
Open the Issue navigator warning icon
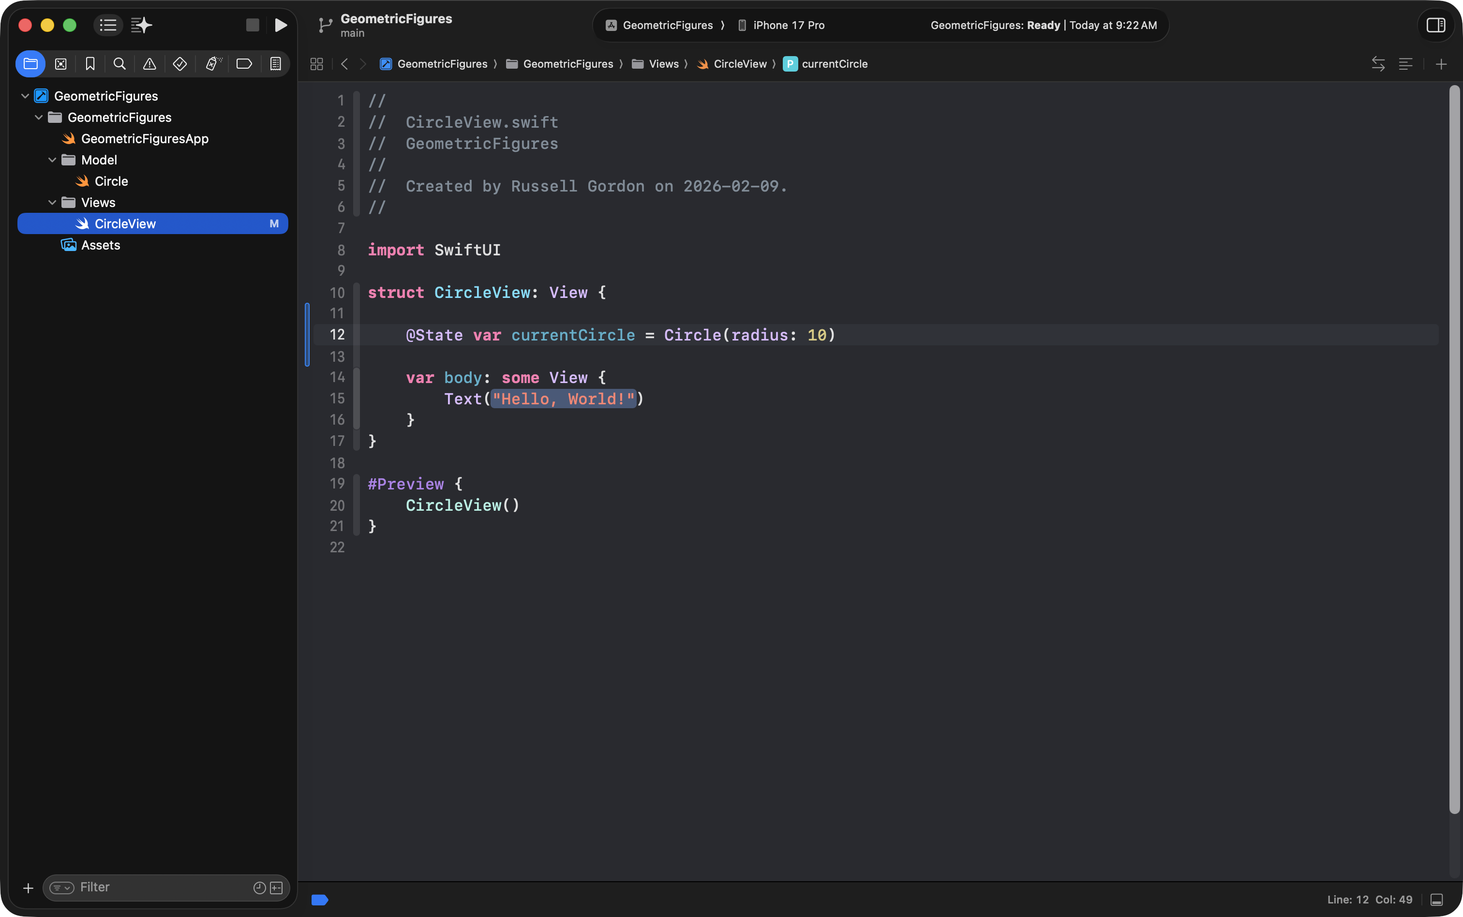pos(149,64)
